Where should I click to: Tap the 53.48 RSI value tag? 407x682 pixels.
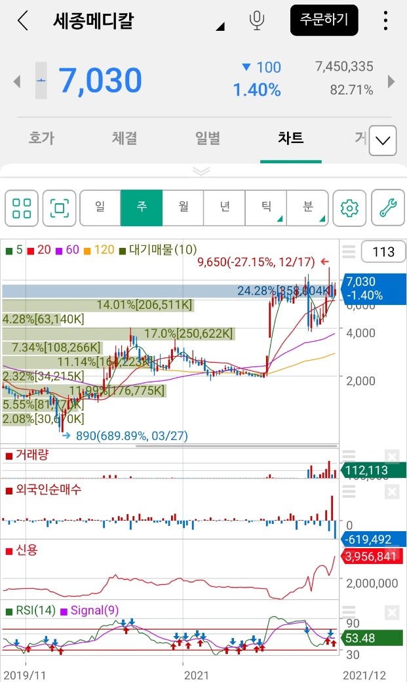point(373,638)
